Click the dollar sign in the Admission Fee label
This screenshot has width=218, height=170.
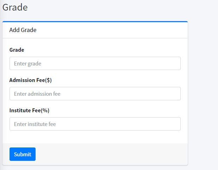click(x=48, y=80)
